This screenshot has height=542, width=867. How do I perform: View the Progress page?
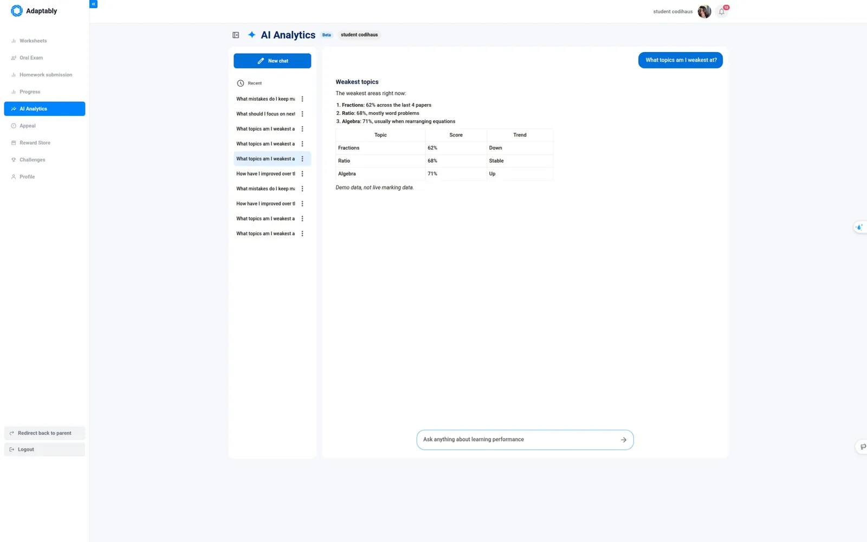click(x=44, y=92)
